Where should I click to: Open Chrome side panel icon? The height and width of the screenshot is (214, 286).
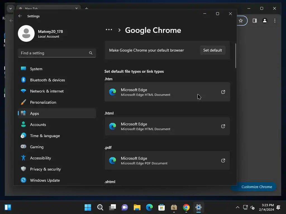pos(255,21)
